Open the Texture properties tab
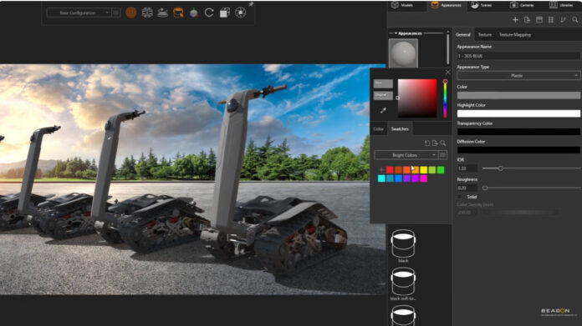 [485, 34]
